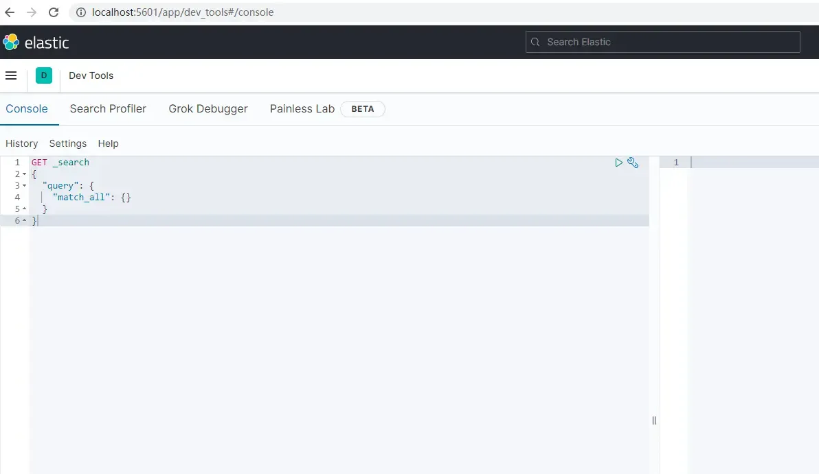The image size is (819, 474).
Task: Open console History
Action: [21, 143]
